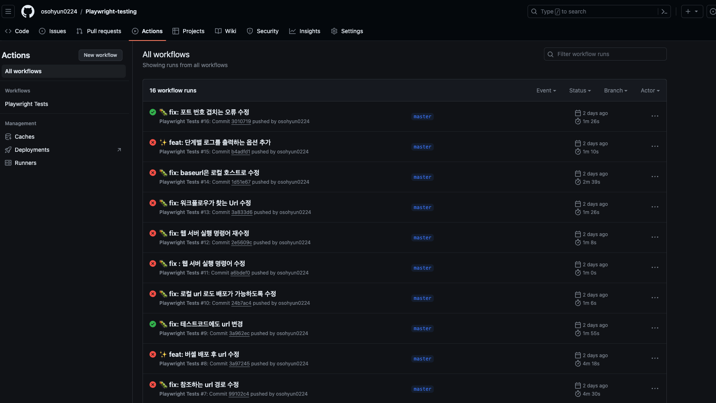Open the Wiki tab
Viewport: 716px width, 403px height.
(x=226, y=31)
